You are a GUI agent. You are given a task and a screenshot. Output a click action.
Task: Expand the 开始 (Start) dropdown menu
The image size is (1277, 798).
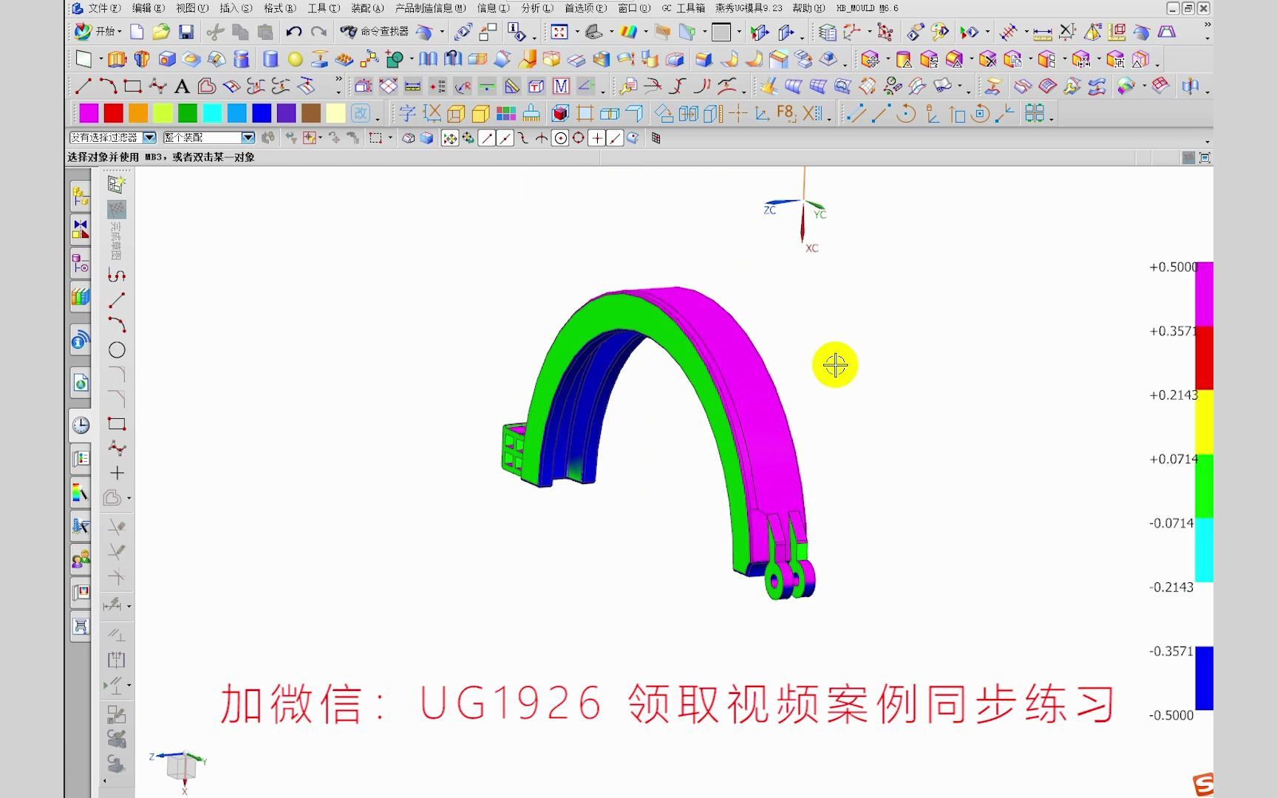click(108, 32)
